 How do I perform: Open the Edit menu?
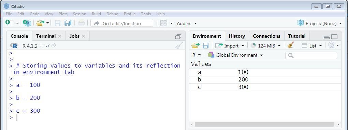click(x=20, y=14)
